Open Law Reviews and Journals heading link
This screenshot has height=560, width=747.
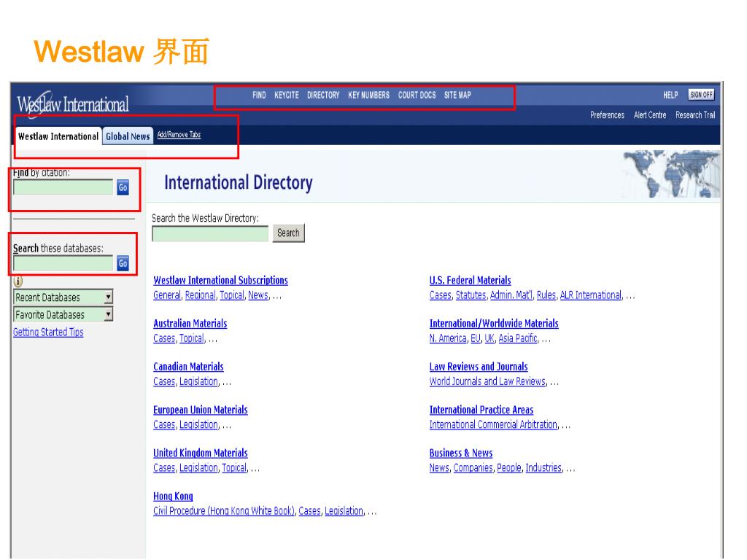pyautogui.click(x=479, y=367)
